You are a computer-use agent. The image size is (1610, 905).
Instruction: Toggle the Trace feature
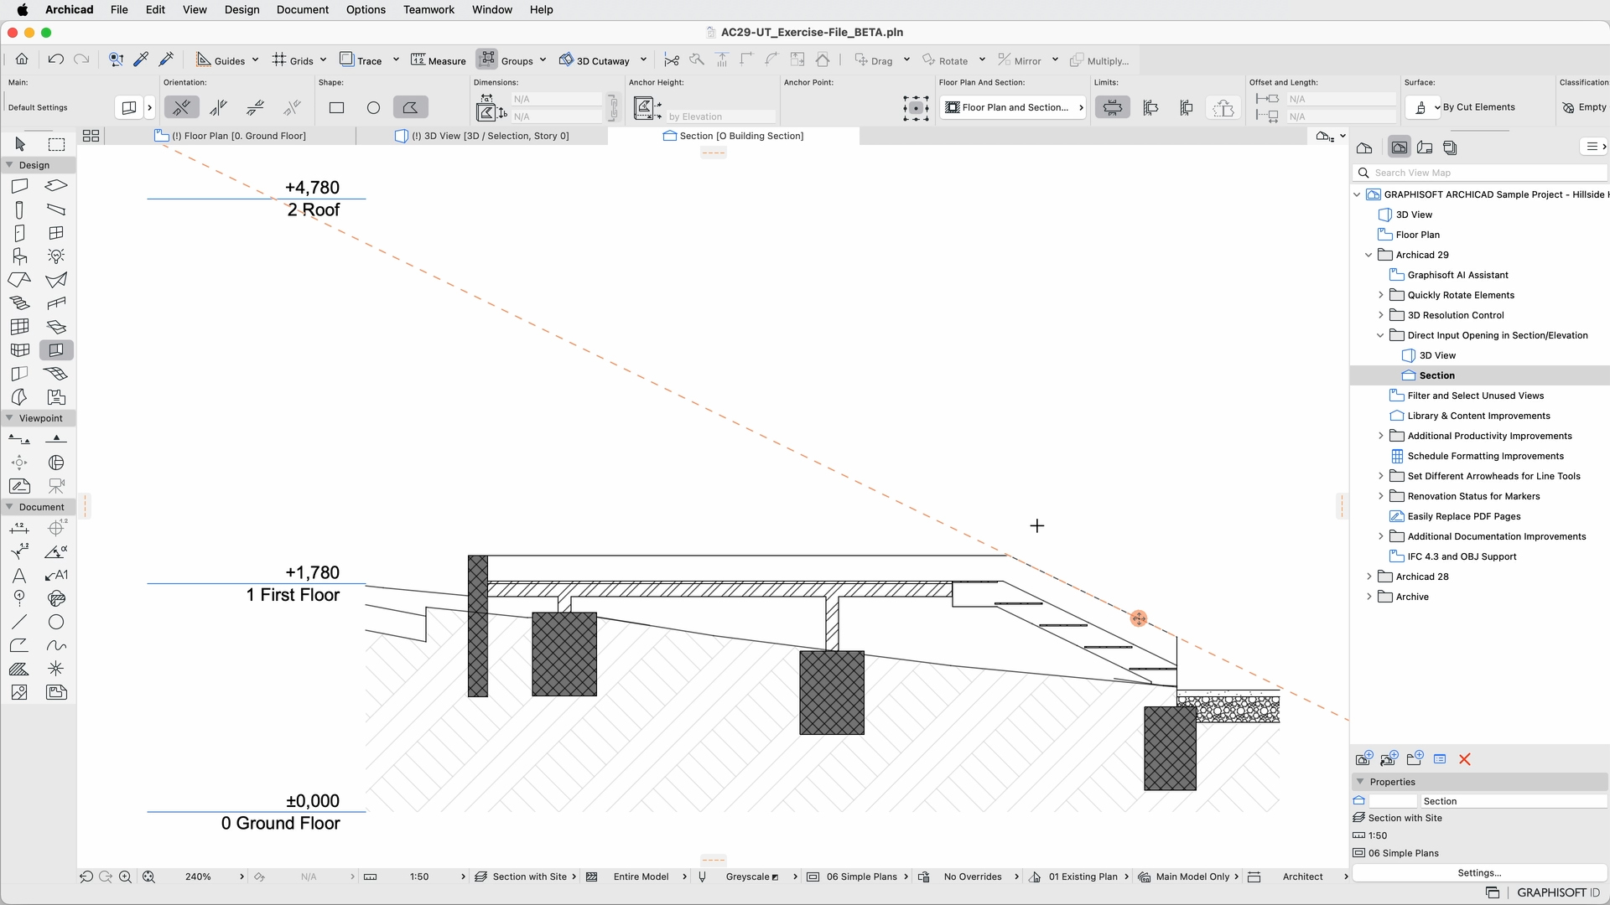(361, 60)
